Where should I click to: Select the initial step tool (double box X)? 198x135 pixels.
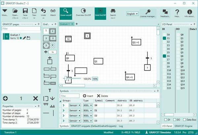pos(52,31)
